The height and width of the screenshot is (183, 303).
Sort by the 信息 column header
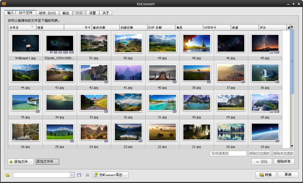click(50, 28)
